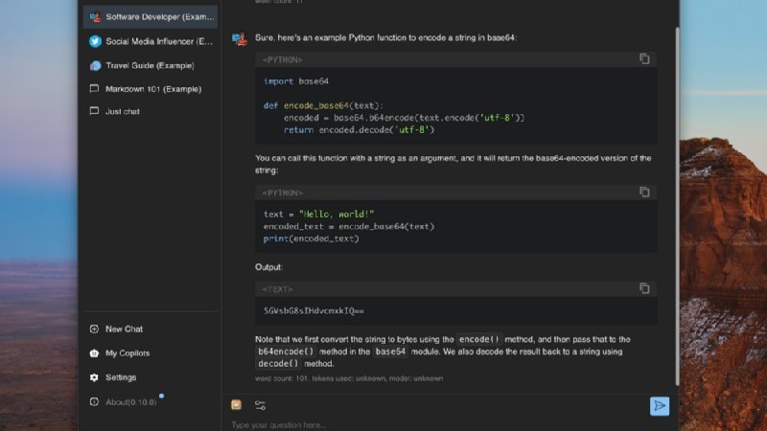Screen dimensions: 767x431
Task: Click the word count 101 status line
Action: [349, 378]
